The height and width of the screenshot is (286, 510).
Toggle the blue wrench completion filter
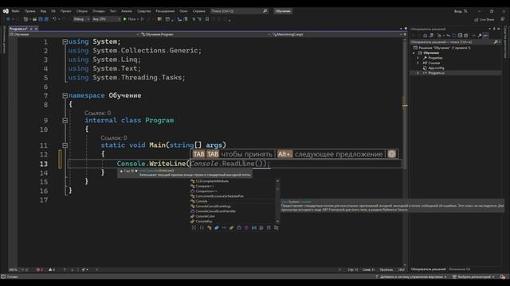point(217,228)
